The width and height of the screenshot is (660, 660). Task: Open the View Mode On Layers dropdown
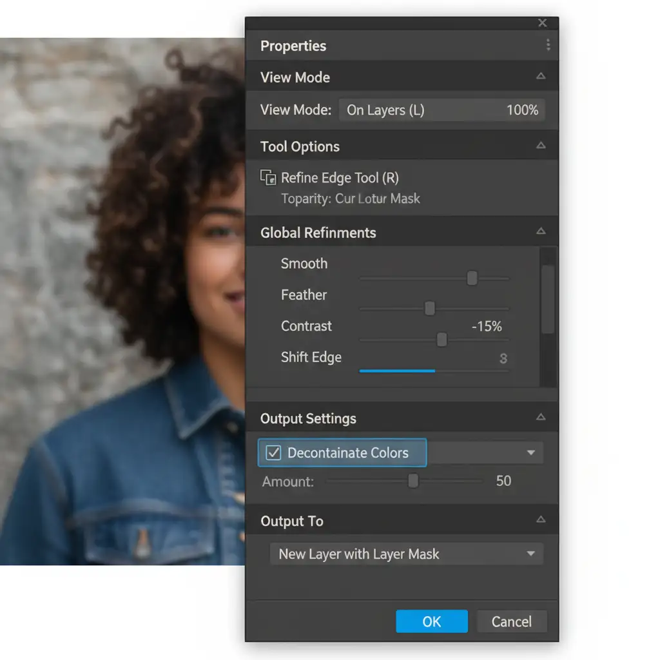pos(442,110)
